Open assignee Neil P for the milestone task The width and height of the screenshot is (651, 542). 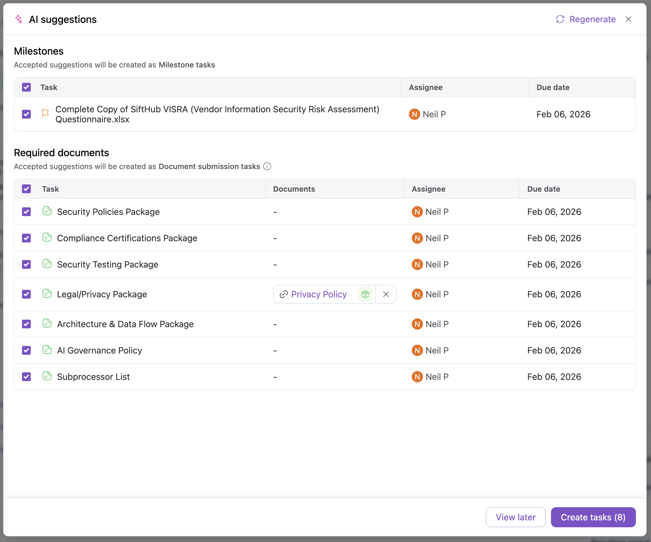427,114
